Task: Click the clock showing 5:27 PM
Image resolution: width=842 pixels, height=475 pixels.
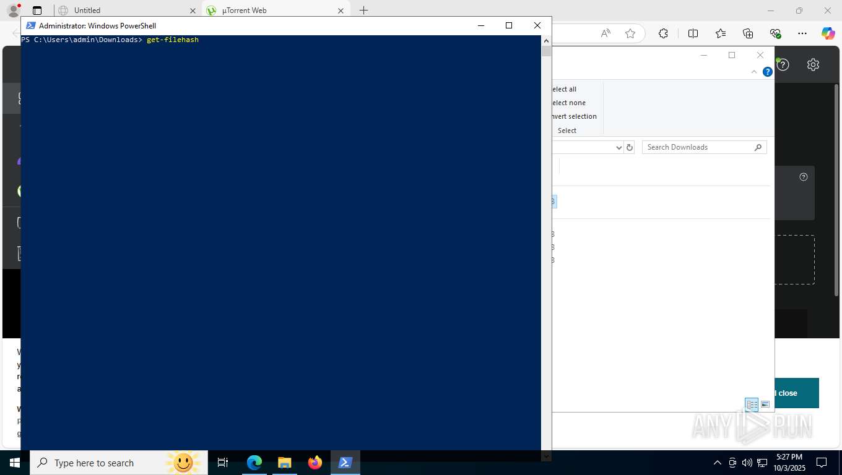Action: 789,456
